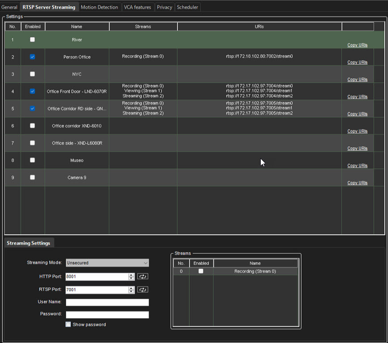Disable the Person Office camera
This screenshot has height=343, width=388.
(x=33, y=56)
